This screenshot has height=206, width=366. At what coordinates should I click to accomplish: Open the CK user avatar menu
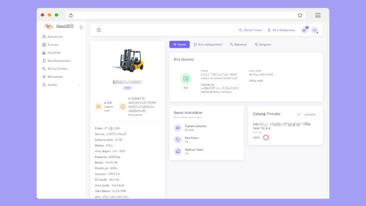pyautogui.click(x=315, y=30)
